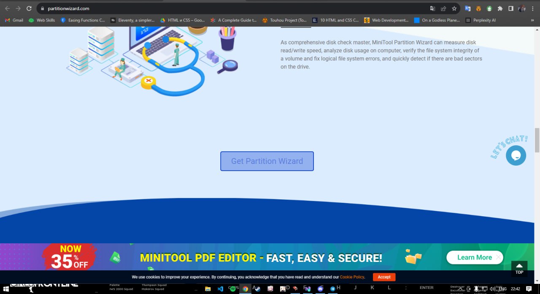Open the volume speaker icon in tray
540x294 pixels.
[x=492, y=289]
